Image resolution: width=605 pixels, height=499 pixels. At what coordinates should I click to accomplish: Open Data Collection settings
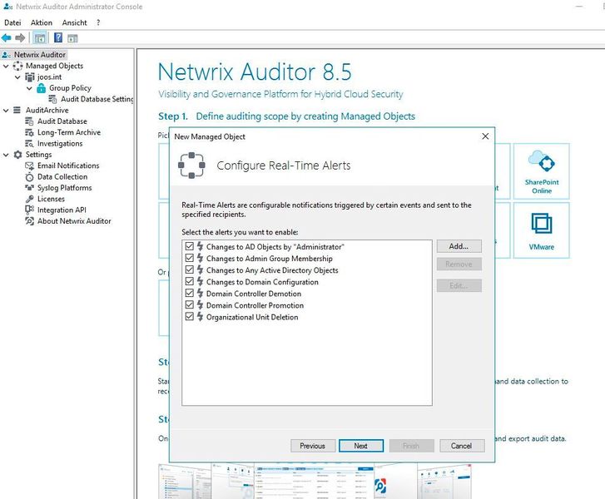[x=62, y=176]
